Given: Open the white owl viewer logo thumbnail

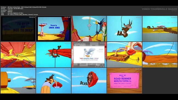Looking at the screenshot, I should [x=89, y=55].
